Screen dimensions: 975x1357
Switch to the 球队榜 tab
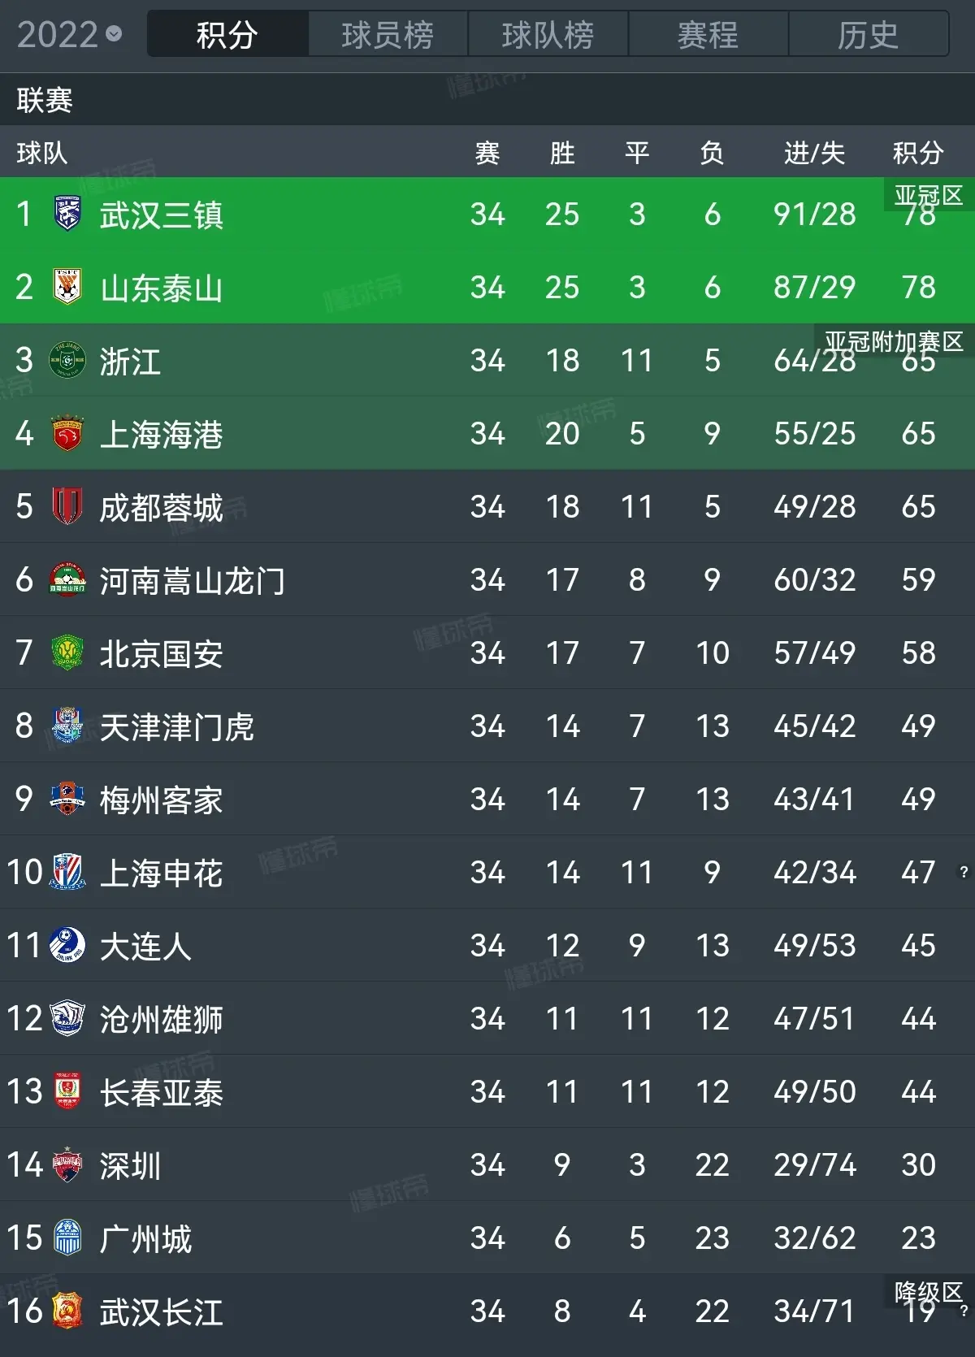pos(548,34)
